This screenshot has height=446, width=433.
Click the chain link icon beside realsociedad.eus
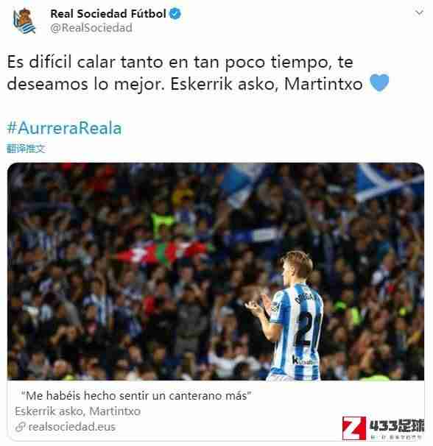coord(21,427)
